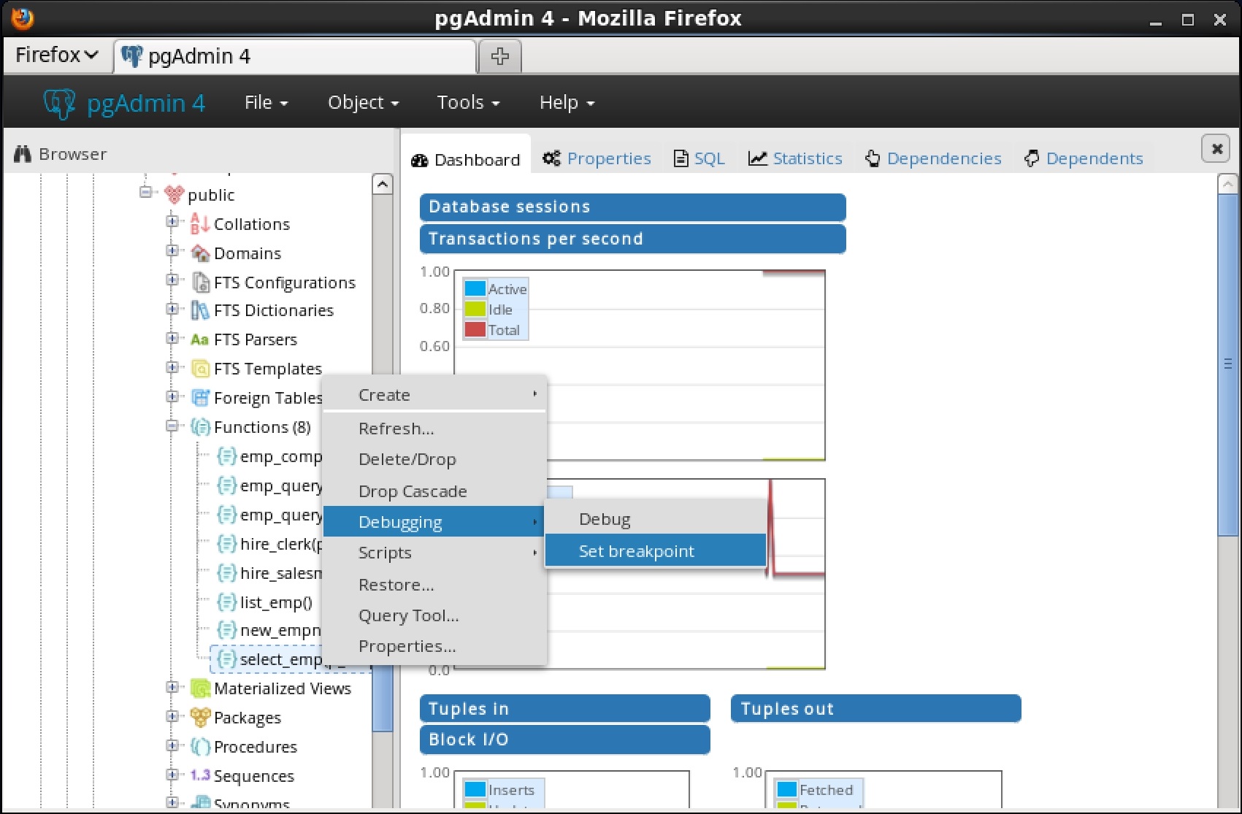Click the Packages icon in tree
This screenshot has width=1242, height=814.
pyautogui.click(x=199, y=718)
